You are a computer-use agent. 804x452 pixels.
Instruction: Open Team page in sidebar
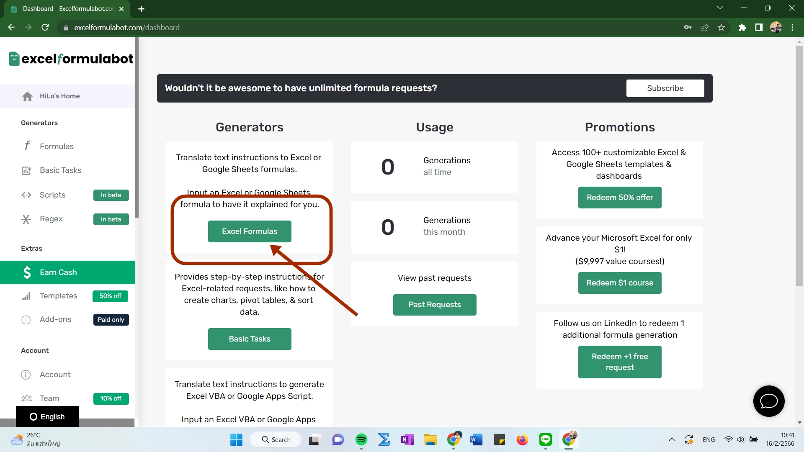(x=49, y=398)
